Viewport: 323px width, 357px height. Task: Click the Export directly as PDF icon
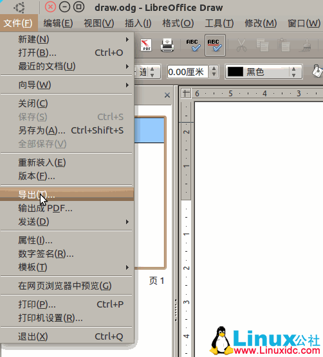(x=146, y=45)
